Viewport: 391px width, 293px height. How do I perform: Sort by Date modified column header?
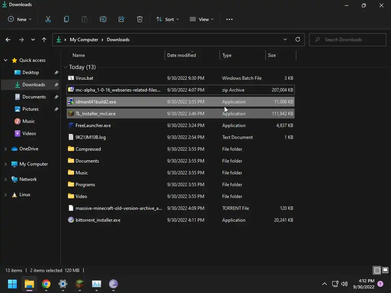(x=192, y=55)
